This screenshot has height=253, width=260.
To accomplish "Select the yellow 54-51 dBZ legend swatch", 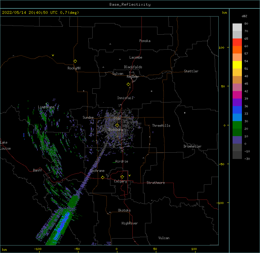I will (x=237, y=65).
